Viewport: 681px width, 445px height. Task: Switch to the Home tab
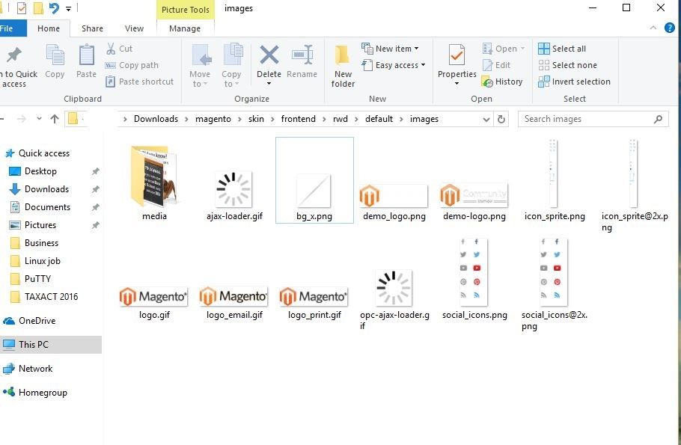click(x=49, y=28)
